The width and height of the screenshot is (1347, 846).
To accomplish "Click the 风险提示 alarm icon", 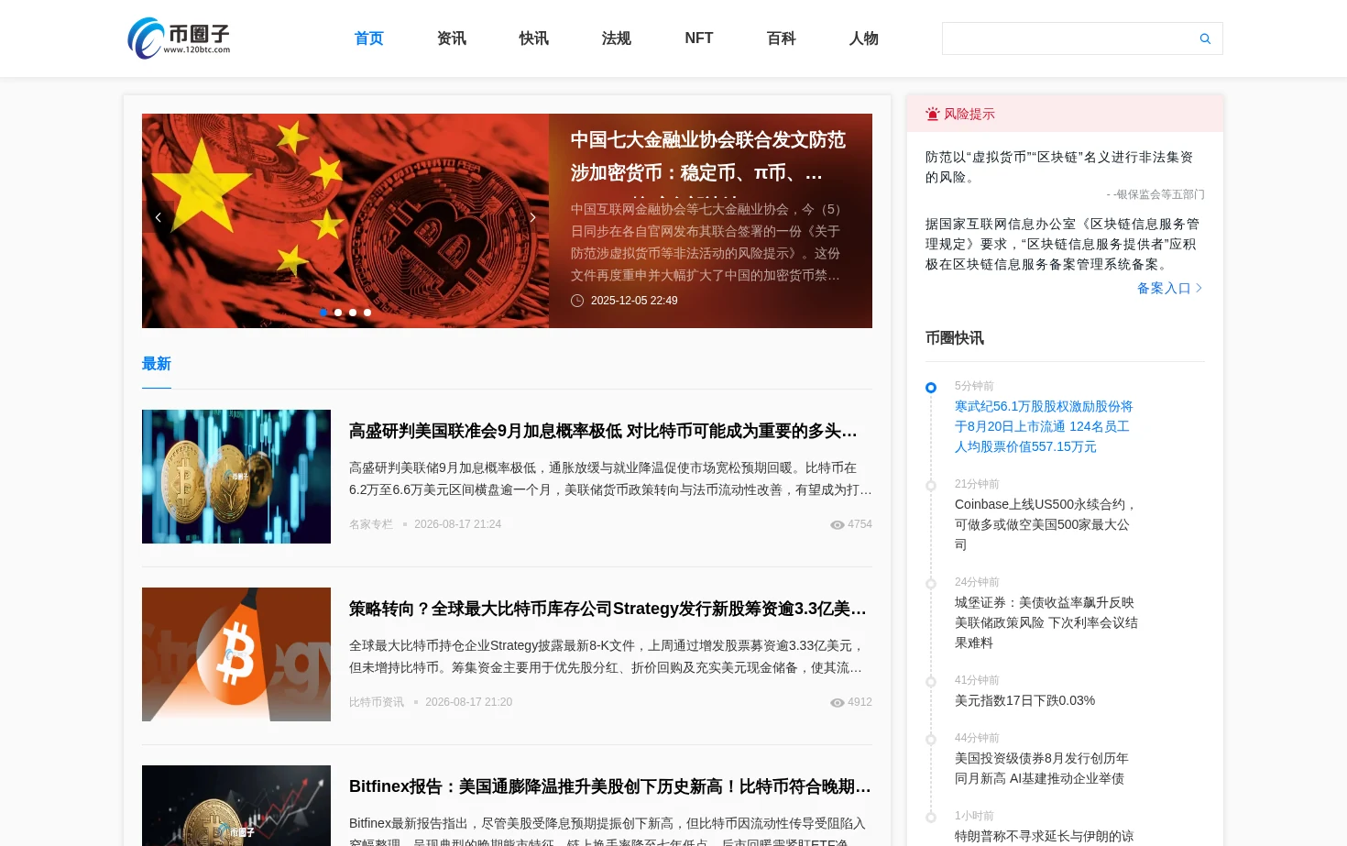I will coord(933,114).
